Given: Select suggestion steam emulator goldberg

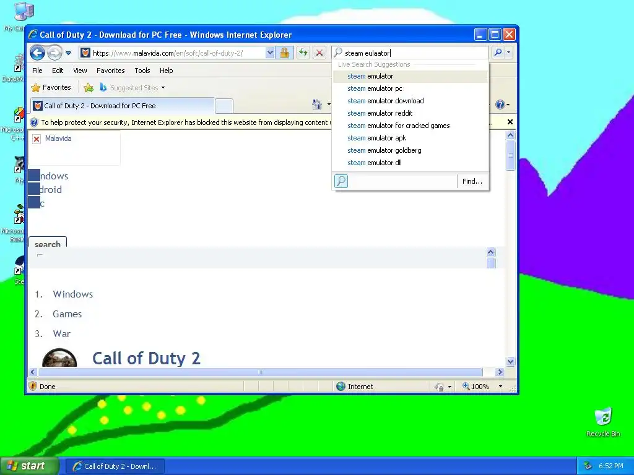Looking at the screenshot, I should 410,151.
